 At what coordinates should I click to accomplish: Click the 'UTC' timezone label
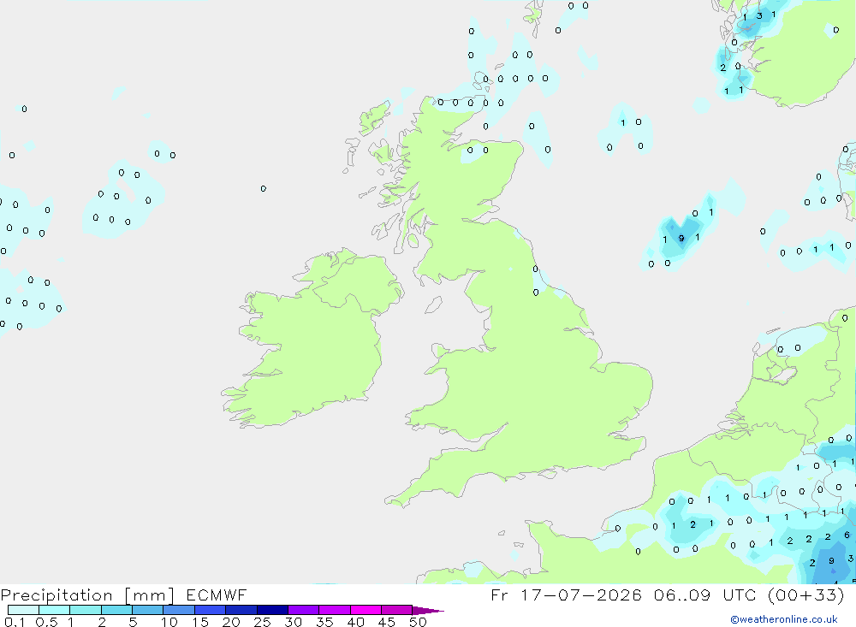(740, 594)
